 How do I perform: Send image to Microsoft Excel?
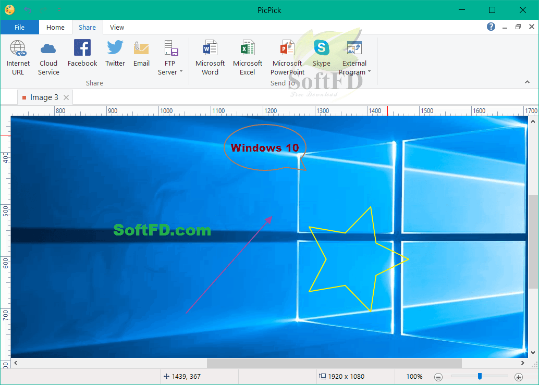tap(247, 57)
